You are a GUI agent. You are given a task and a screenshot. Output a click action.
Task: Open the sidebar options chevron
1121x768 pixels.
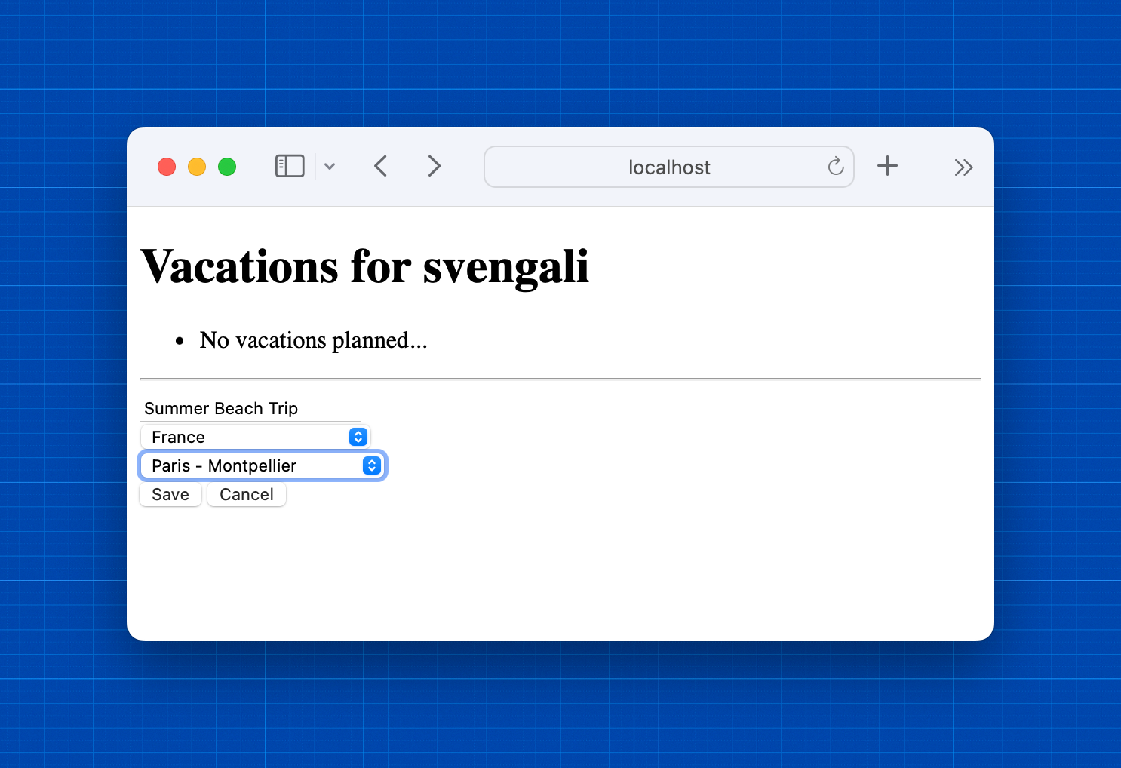tap(330, 167)
